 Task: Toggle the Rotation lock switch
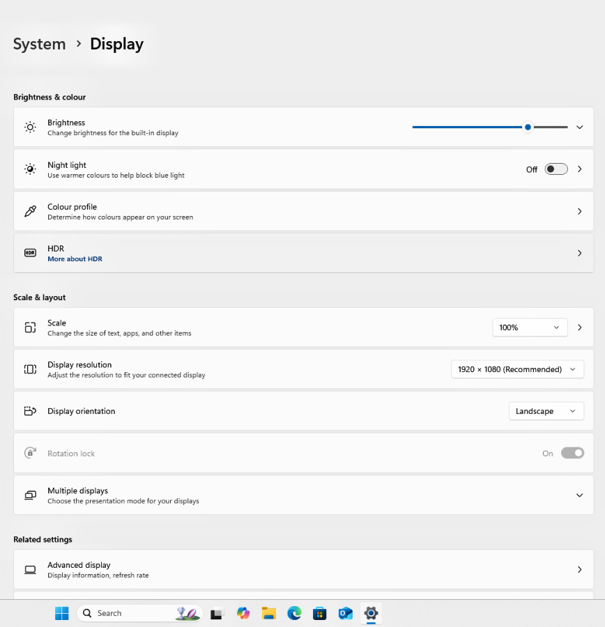pos(572,453)
